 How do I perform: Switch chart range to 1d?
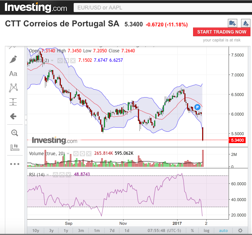(127, 230)
